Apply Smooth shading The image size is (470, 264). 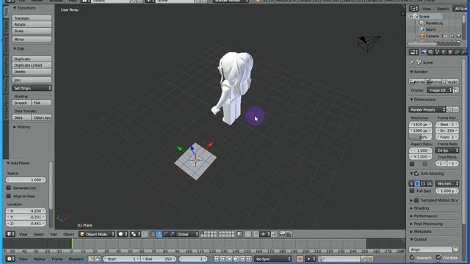click(x=21, y=103)
